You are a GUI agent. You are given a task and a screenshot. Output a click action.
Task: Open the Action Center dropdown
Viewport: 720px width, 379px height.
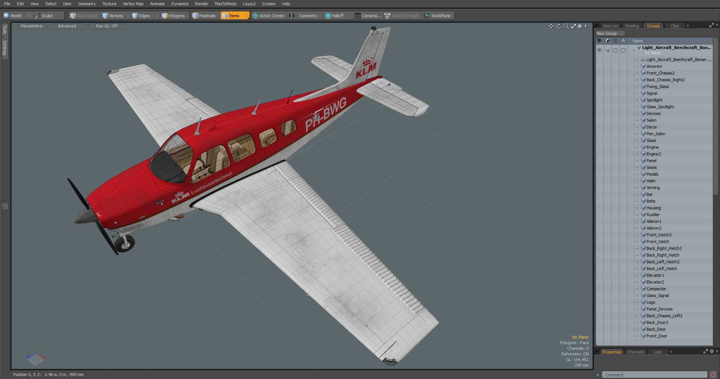tap(268, 16)
